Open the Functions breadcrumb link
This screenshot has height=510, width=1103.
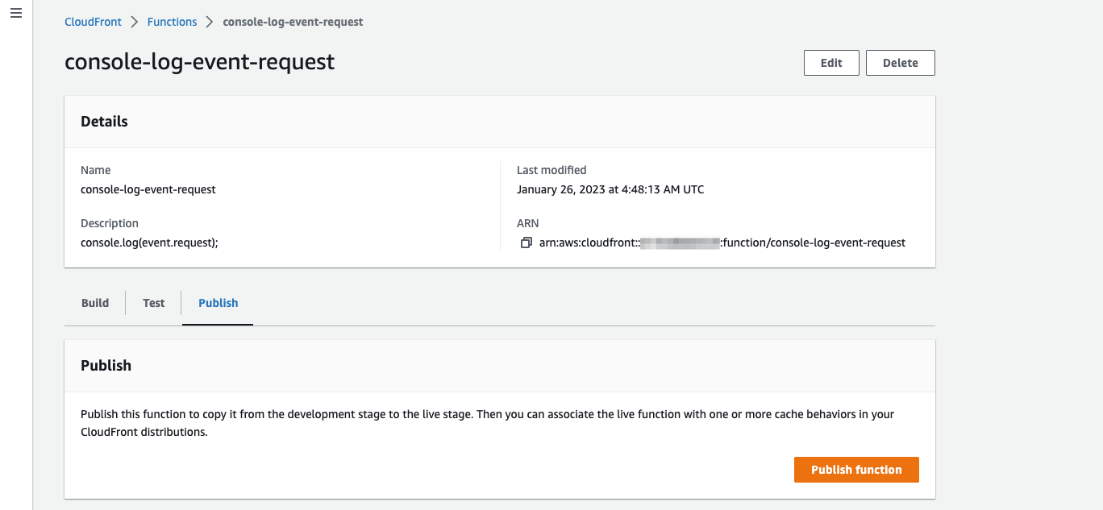(172, 22)
